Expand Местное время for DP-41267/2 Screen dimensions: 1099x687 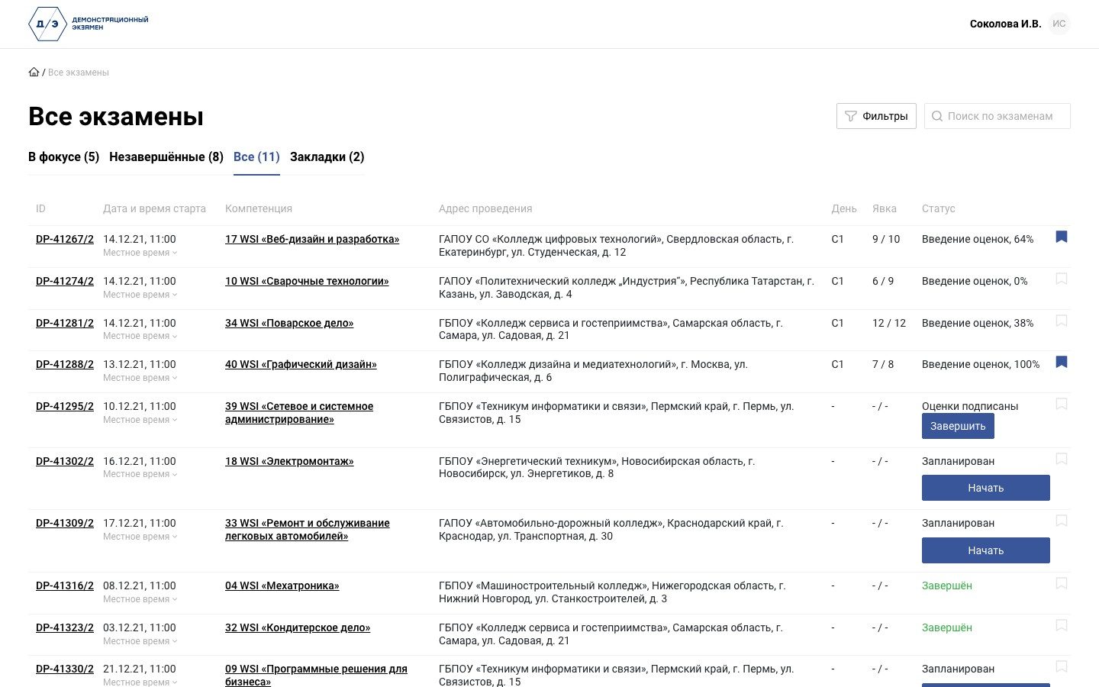click(140, 253)
